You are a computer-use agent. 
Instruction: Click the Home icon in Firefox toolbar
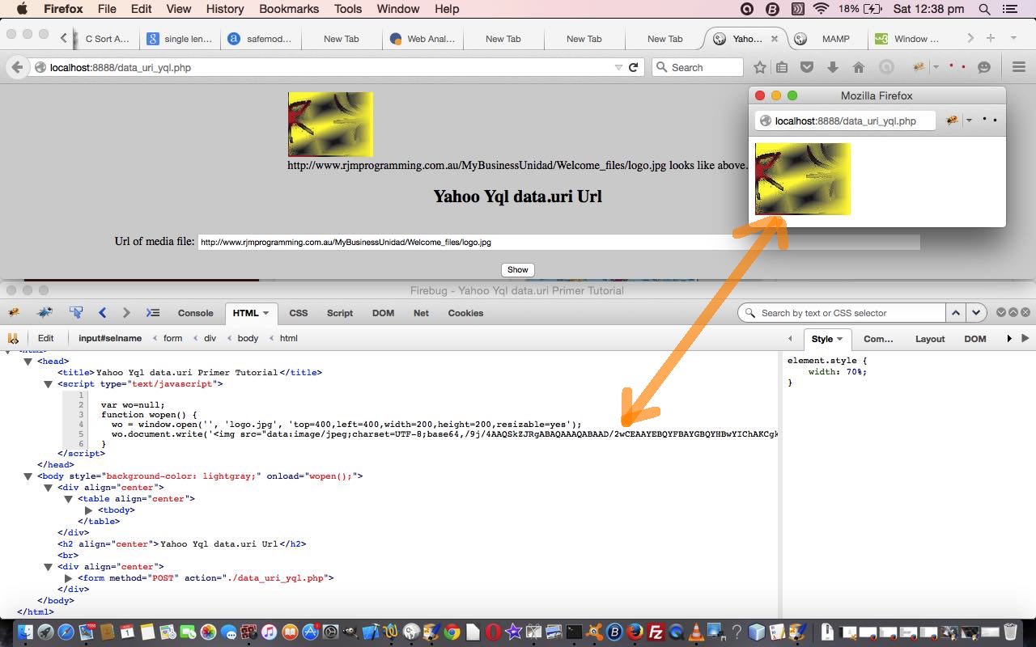[x=859, y=68]
